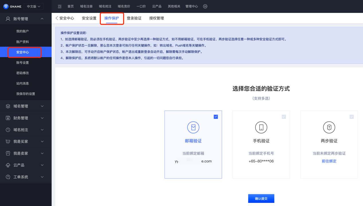Click the 确认提交 button
The height and width of the screenshot is (206, 363).
[x=261, y=199]
